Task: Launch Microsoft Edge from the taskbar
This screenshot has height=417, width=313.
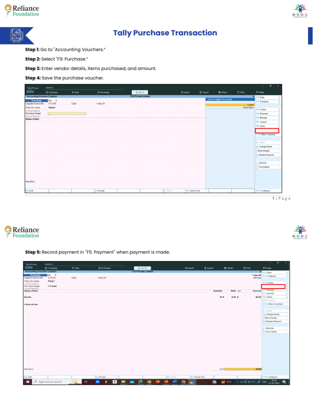Action: (141, 382)
